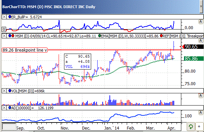Close the VOL[MSM (D)] volume pane
Viewport: 204px width, 132px height.
(4, 91)
